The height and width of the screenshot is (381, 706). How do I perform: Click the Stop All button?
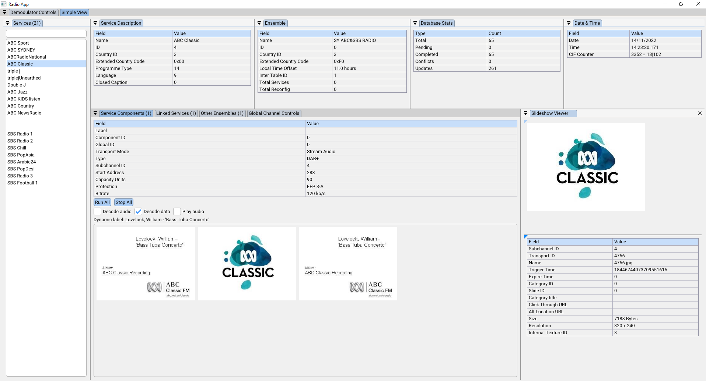[x=123, y=202]
